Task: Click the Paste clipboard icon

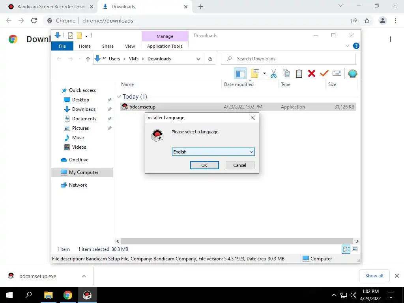Action: click(x=299, y=74)
